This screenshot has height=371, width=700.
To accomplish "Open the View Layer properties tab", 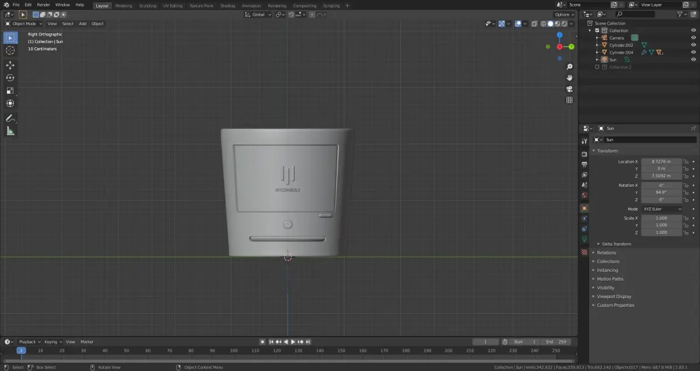I will (x=584, y=174).
